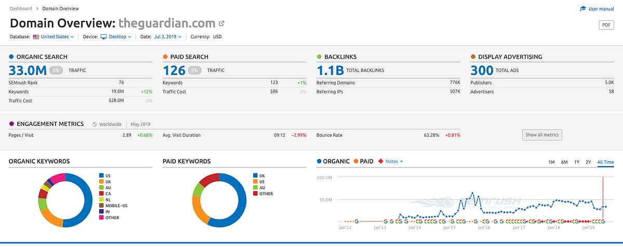Click the orange Paid Search dot
623x247 pixels.
pyautogui.click(x=165, y=57)
